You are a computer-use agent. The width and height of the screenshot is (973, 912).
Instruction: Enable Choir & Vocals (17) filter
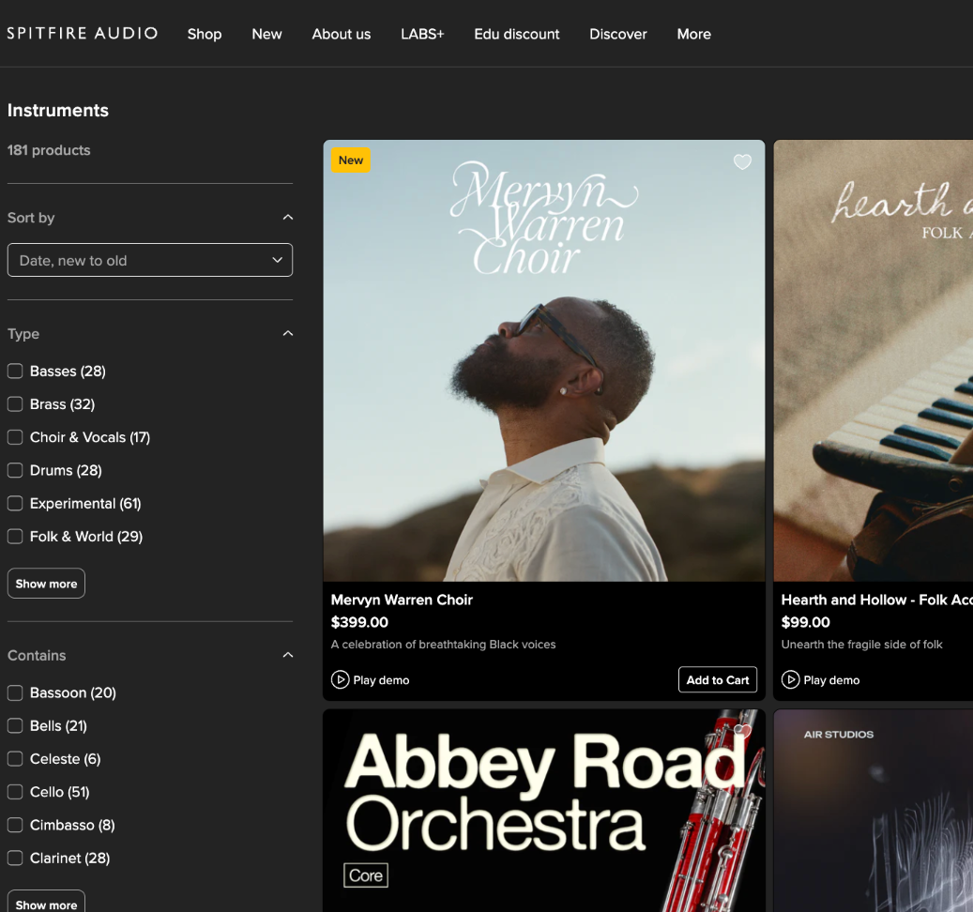[x=15, y=437]
